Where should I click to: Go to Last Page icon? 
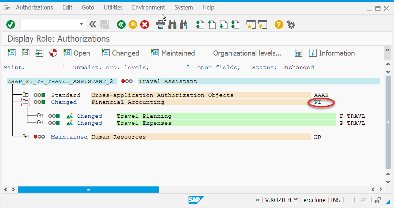point(235,24)
